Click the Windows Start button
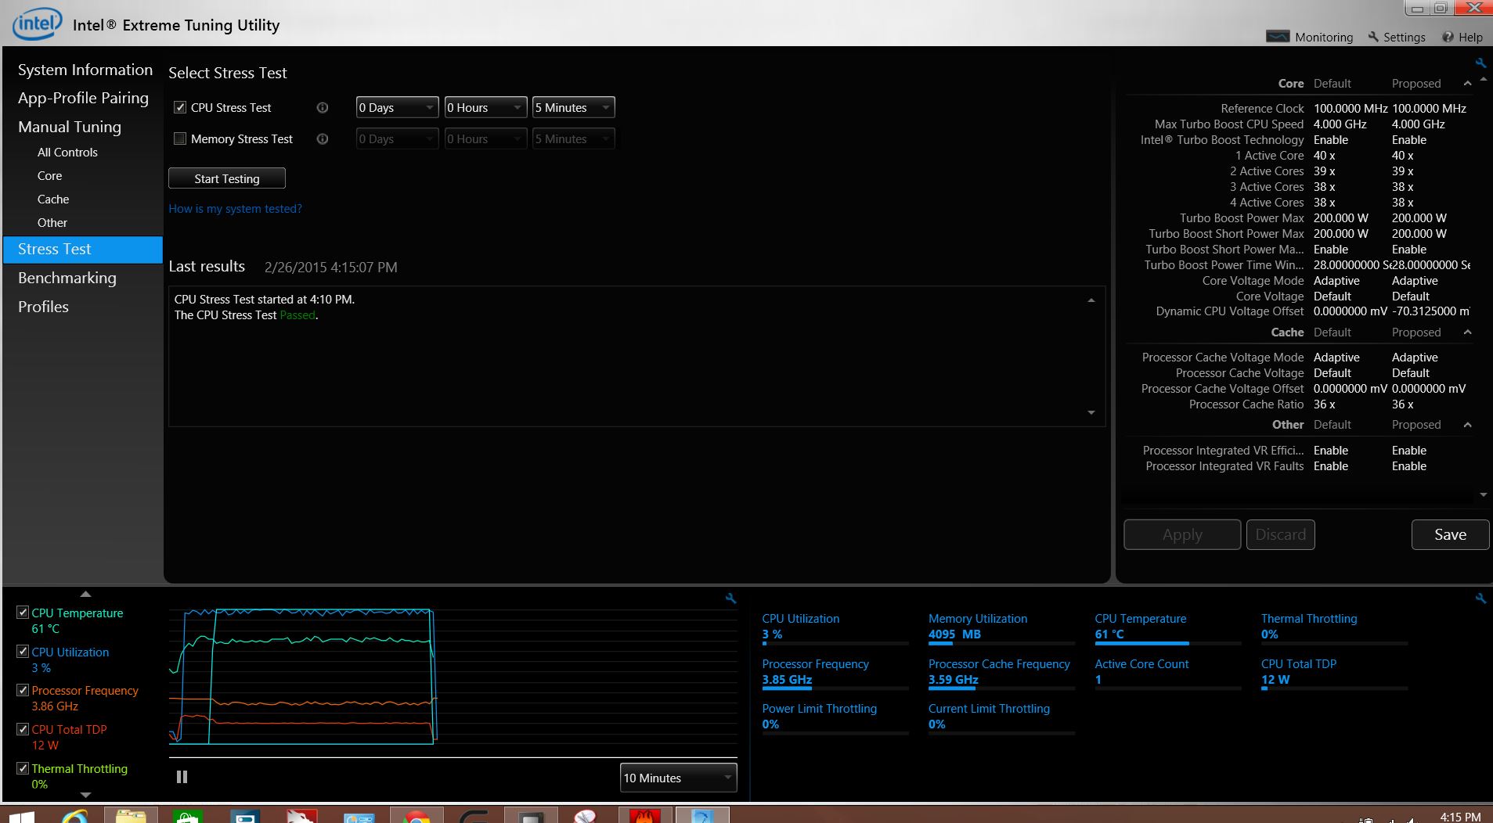 22,816
